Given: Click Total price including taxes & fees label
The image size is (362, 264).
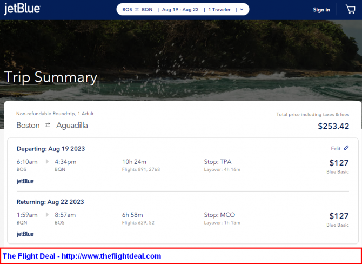Looking at the screenshot, I should coord(313,115).
